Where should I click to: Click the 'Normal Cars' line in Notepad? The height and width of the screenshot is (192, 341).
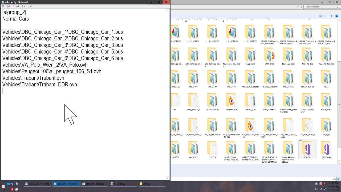coord(15,19)
